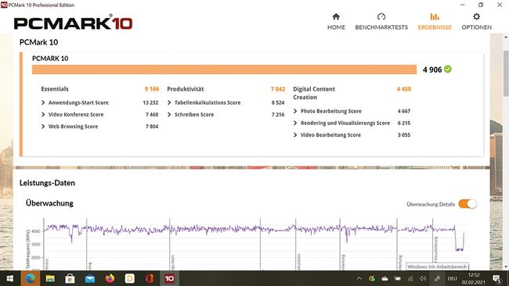Open the Home icon in navigation
Viewport: 509px width, 286px height.
coord(336,16)
